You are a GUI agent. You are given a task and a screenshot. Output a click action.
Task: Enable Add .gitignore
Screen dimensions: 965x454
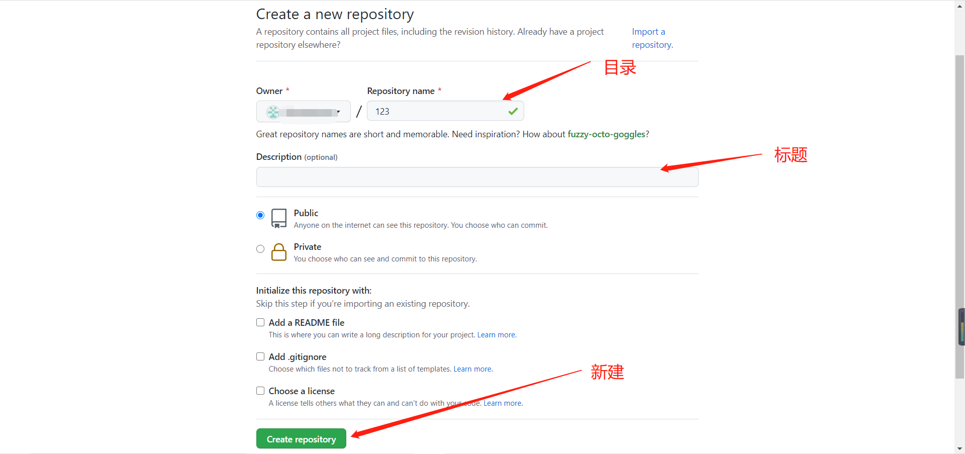click(260, 356)
